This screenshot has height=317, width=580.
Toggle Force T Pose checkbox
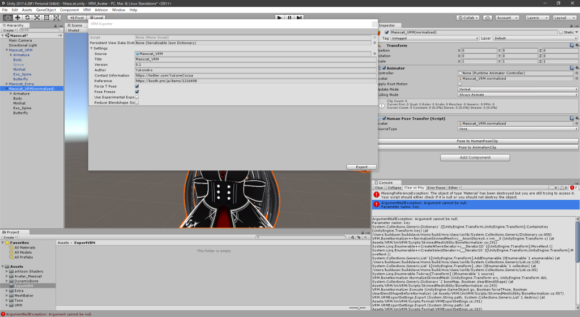[x=137, y=87]
